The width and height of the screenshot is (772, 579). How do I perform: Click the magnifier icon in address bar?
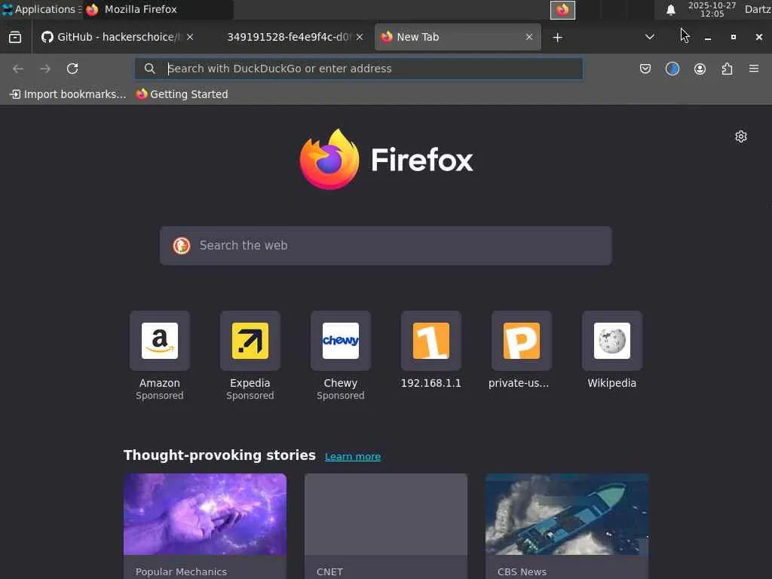tap(150, 69)
